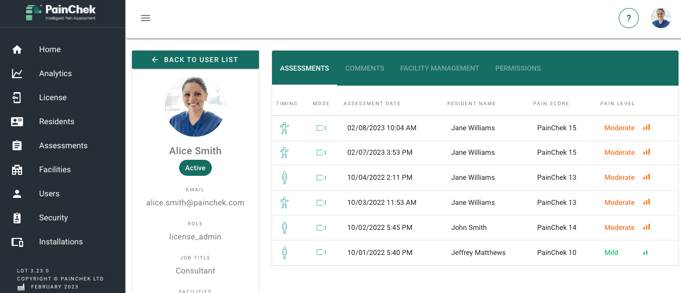The height and width of the screenshot is (293, 681).
Task: Click Alice Smith's profile photo
Action: pos(195,107)
